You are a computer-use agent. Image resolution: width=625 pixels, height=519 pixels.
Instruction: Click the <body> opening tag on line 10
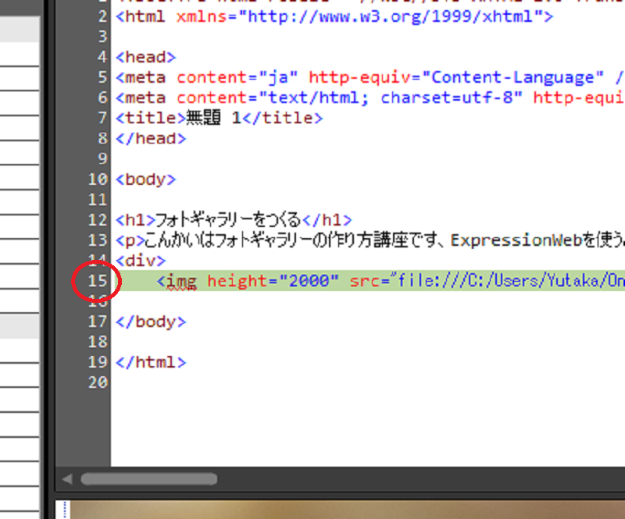tap(145, 180)
